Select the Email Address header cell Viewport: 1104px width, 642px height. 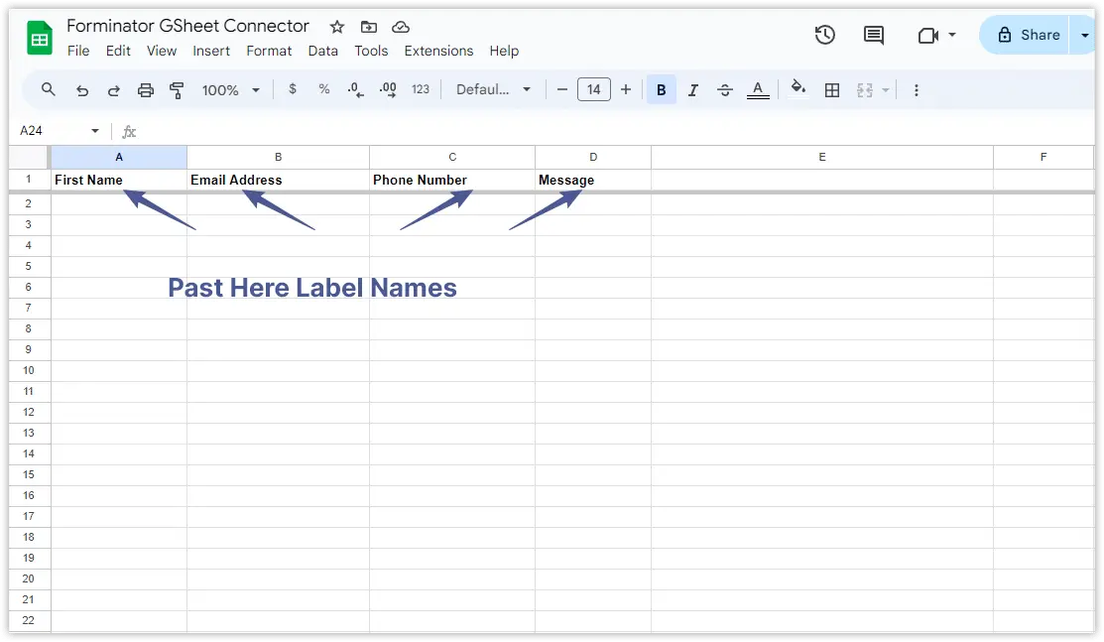click(x=278, y=180)
